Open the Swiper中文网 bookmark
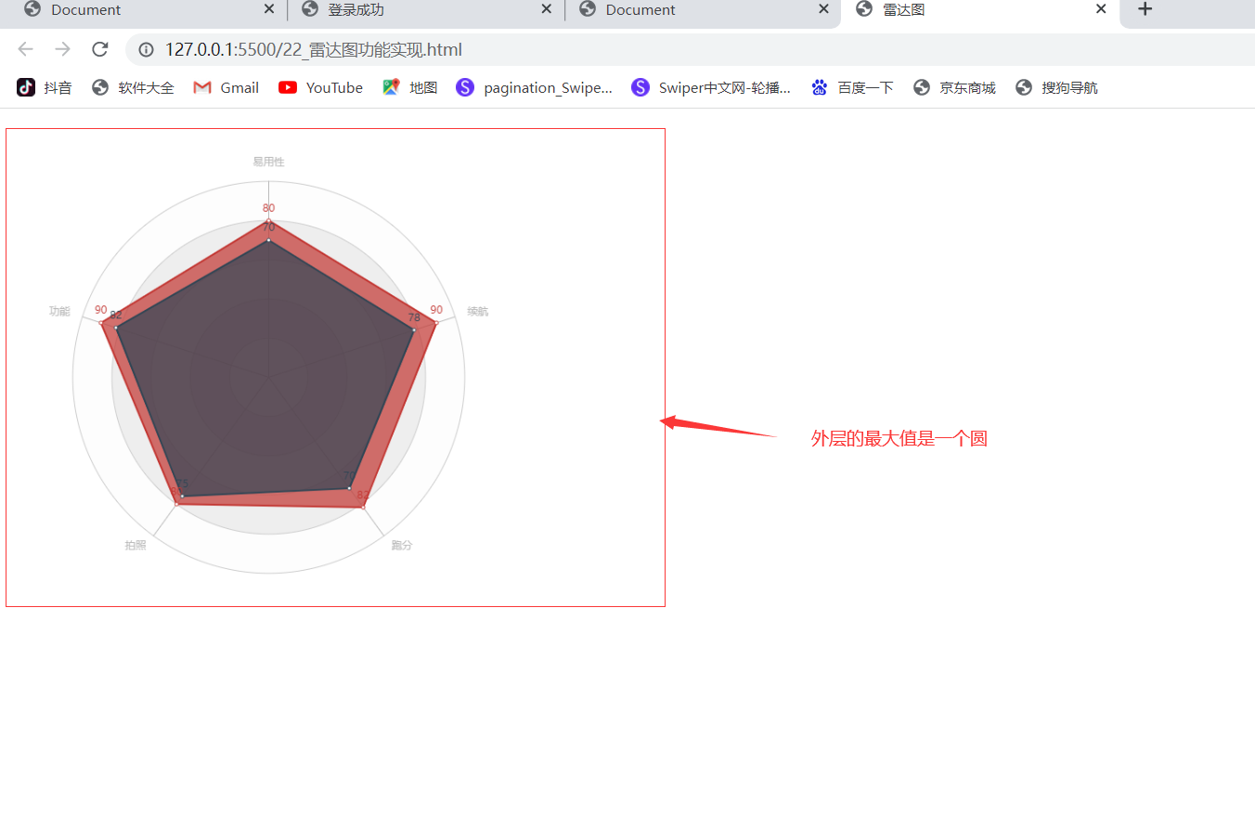The image size is (1255, 815). coord(711,87)
